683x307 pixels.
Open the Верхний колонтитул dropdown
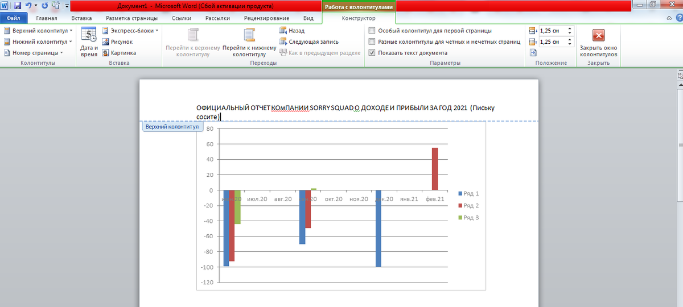(38, 31)
